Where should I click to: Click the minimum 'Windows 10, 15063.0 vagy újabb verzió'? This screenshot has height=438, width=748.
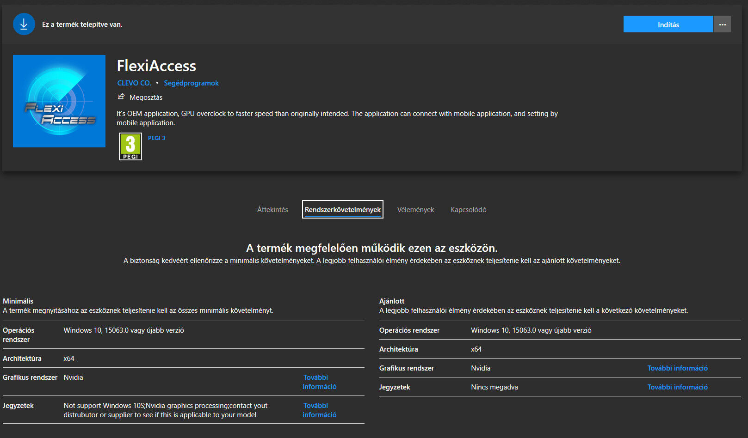[124, 330]
